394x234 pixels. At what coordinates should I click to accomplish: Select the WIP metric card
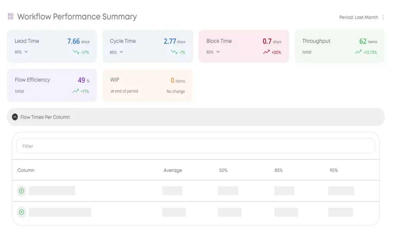147,85
